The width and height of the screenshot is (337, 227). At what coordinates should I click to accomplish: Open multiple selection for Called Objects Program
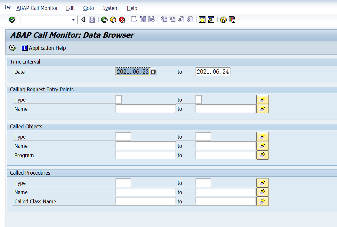pos(262,155)
